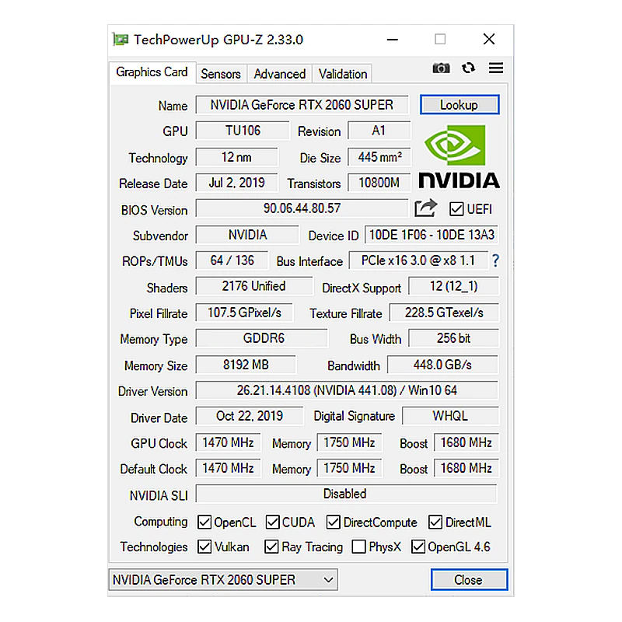This screenshot has height=622, width=622.
Task: Click the Lookup button
Action: 460,105
